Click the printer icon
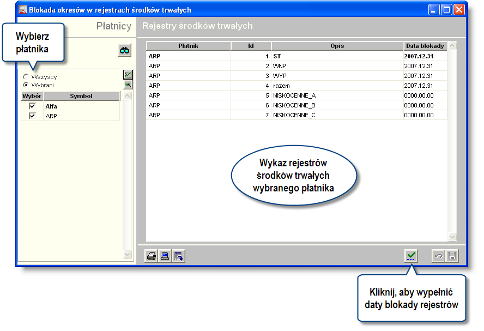The image size is (484, 331). coord(152,256)
